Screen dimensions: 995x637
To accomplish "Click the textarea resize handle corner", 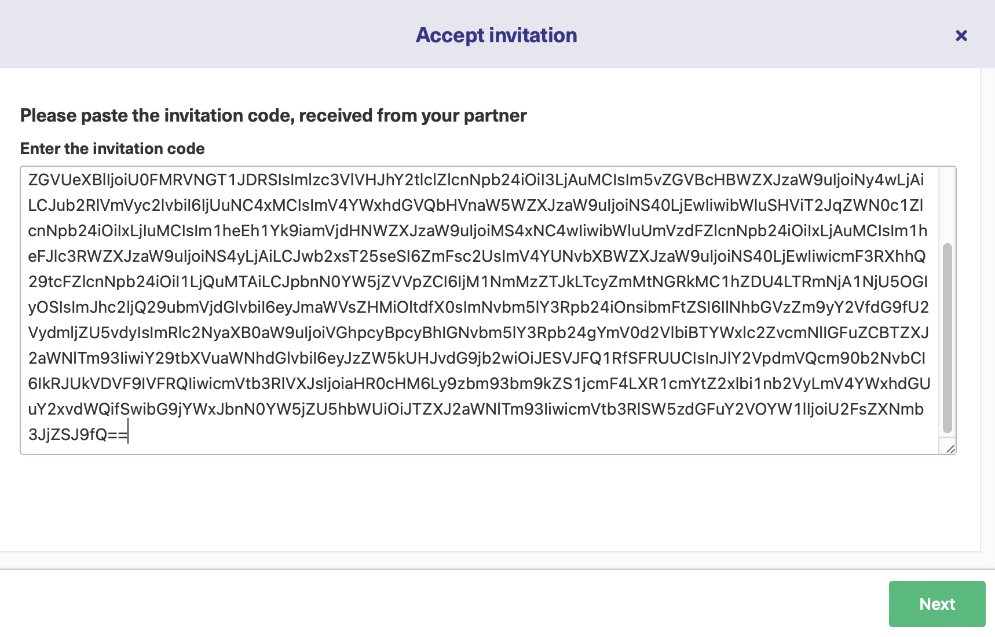I will click(950, 449).
